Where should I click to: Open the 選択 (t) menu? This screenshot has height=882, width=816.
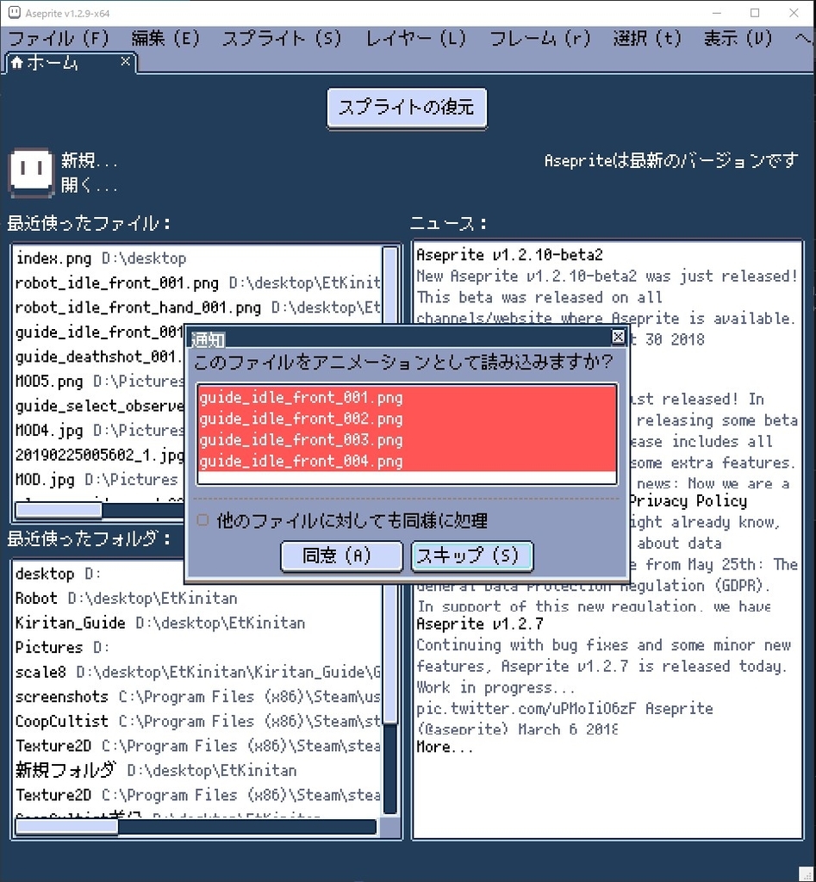pyautogui.click(x=647, y=39)
